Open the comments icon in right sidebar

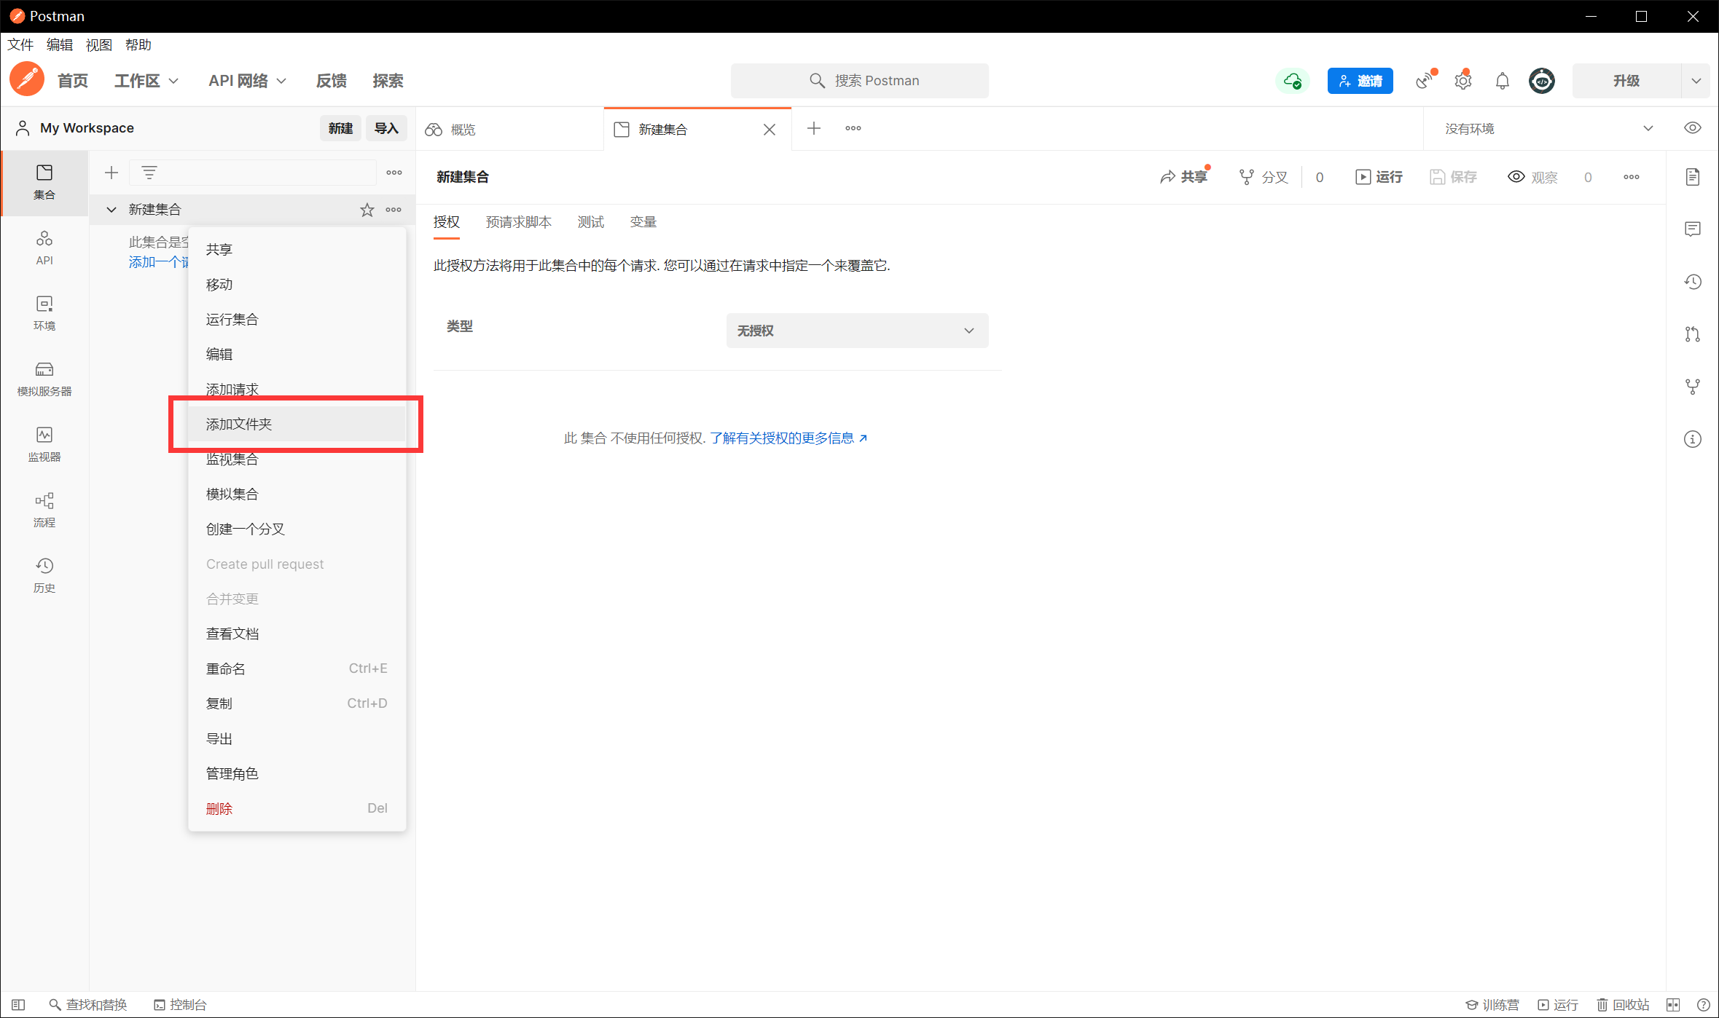[x=1692, y=229]
